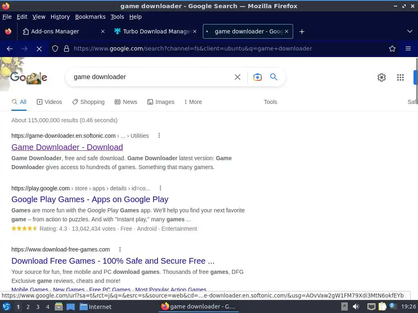Screen dimensions: 418x313
Task: Open Google quick settings gear
Action: point(382,77)
